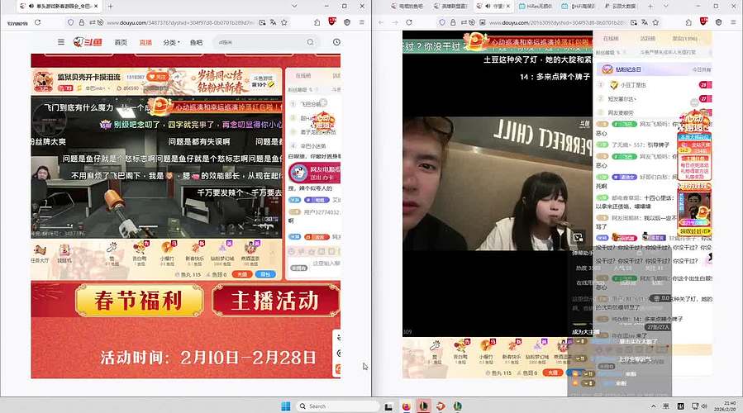743x413 pixels.
Task: Open right window browser application menu
Action: 734,22
